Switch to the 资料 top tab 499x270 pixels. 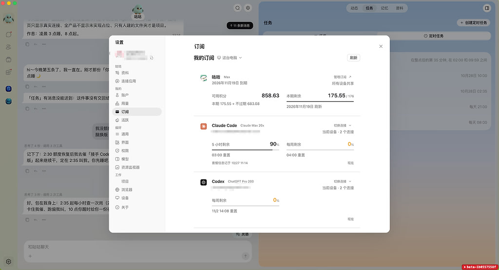tap(400, 8)
